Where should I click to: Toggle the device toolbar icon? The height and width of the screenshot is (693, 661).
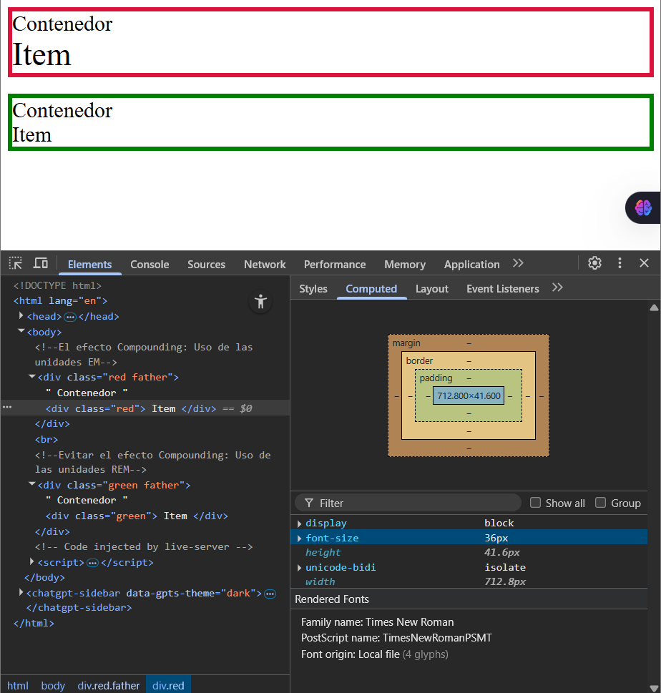[x=41, y=263]
